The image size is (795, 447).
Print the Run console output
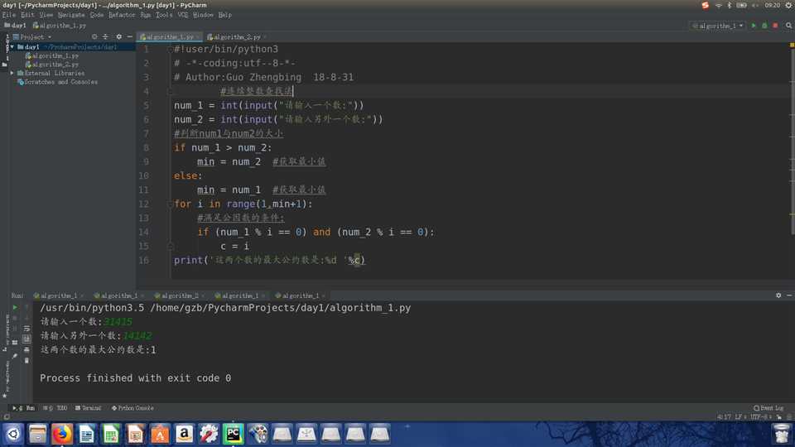(x=26, y=349)
